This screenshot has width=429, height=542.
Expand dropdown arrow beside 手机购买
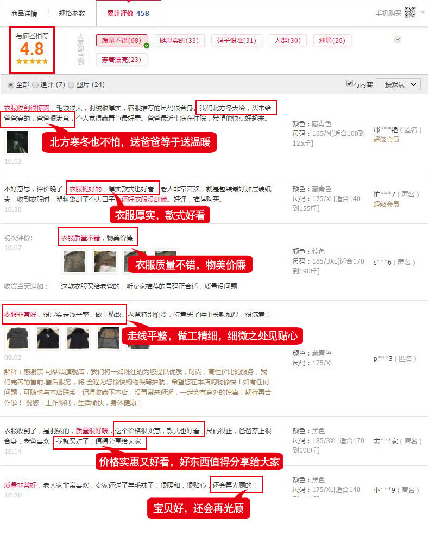click(x=422, y=13)
